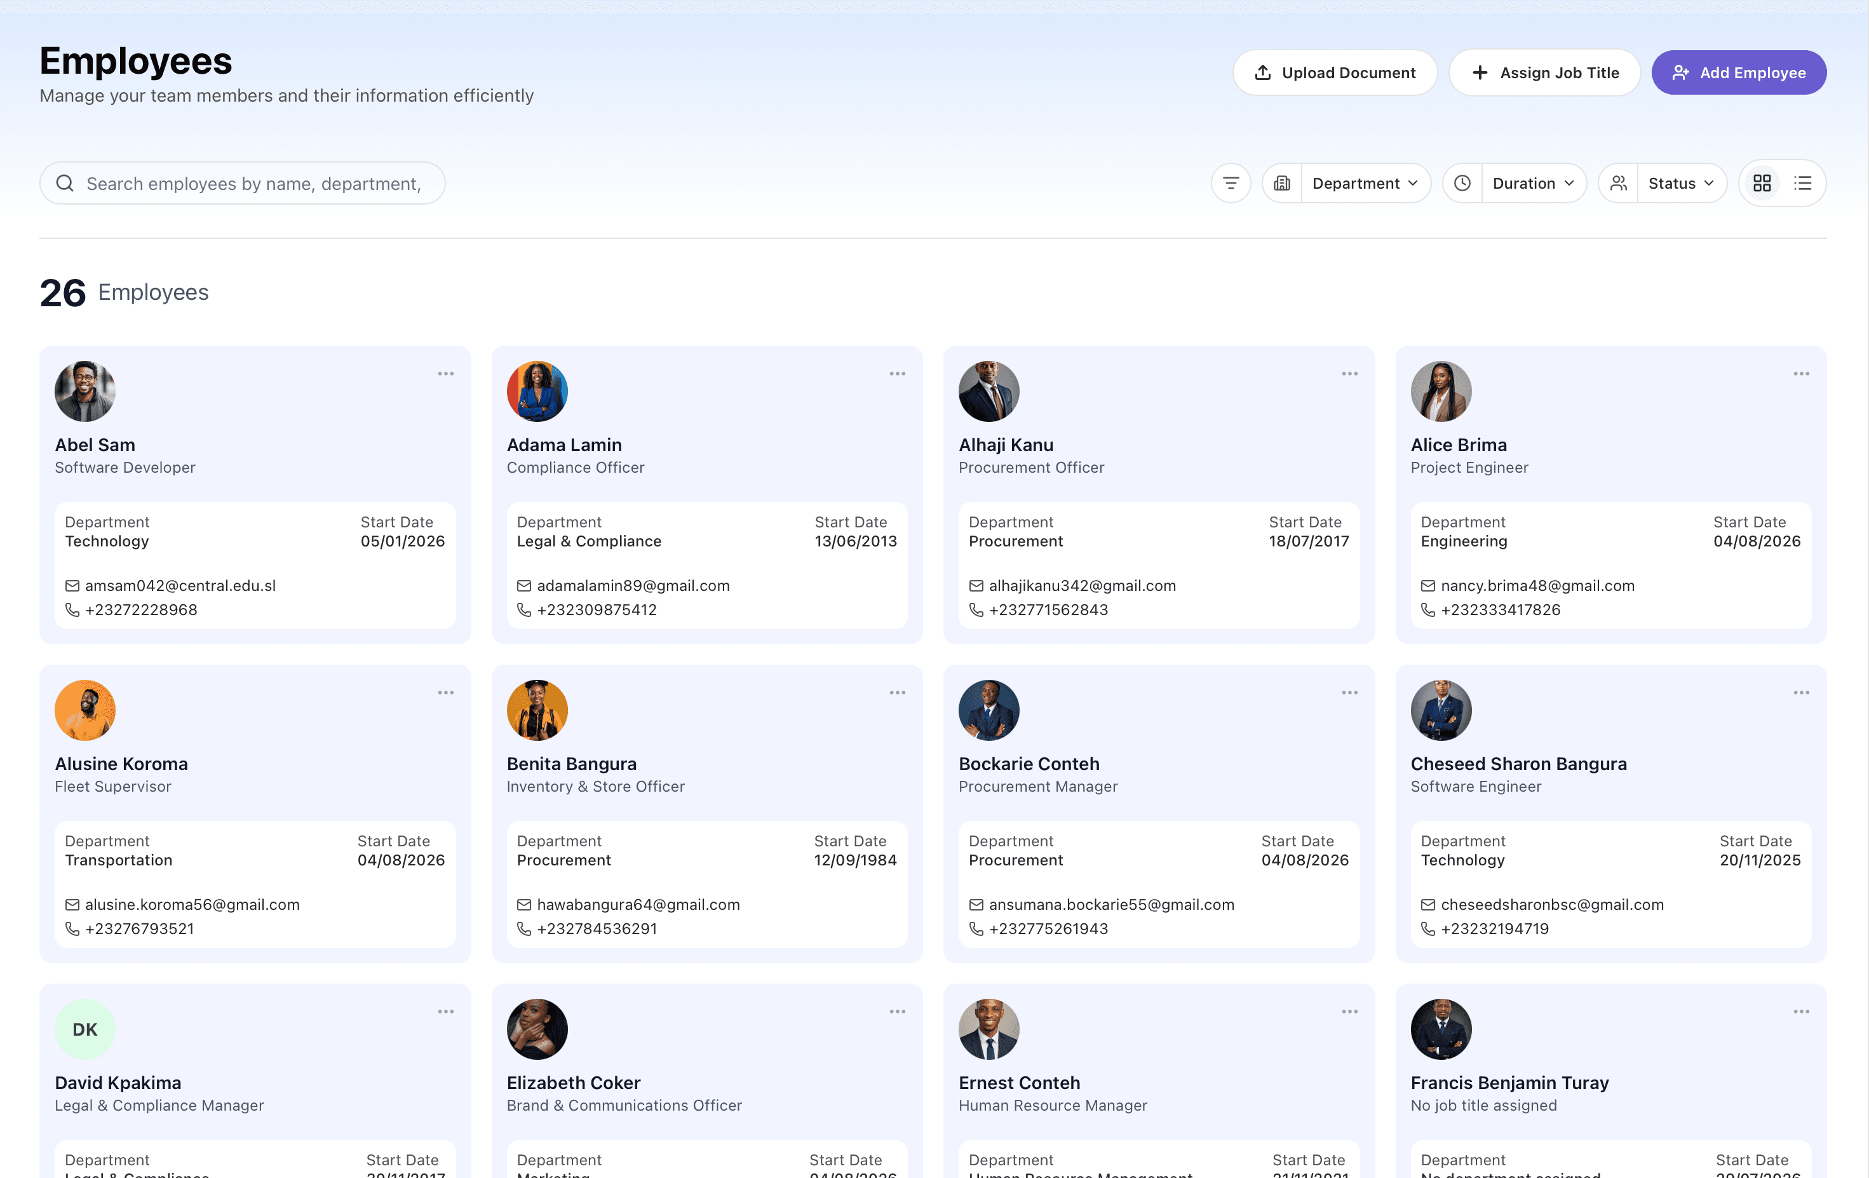Image resolution: width=1869 pixels, height=1178 pixels.
Task: Click the email nancy.brima48@gmail.com
Action: coord(1537,586)
